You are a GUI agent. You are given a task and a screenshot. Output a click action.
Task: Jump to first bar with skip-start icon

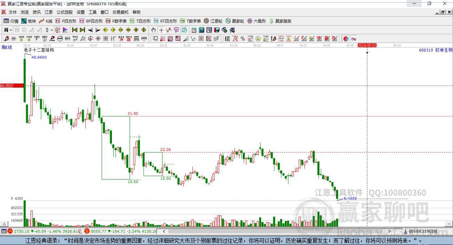pyautogui.click(x=74, y=30)
